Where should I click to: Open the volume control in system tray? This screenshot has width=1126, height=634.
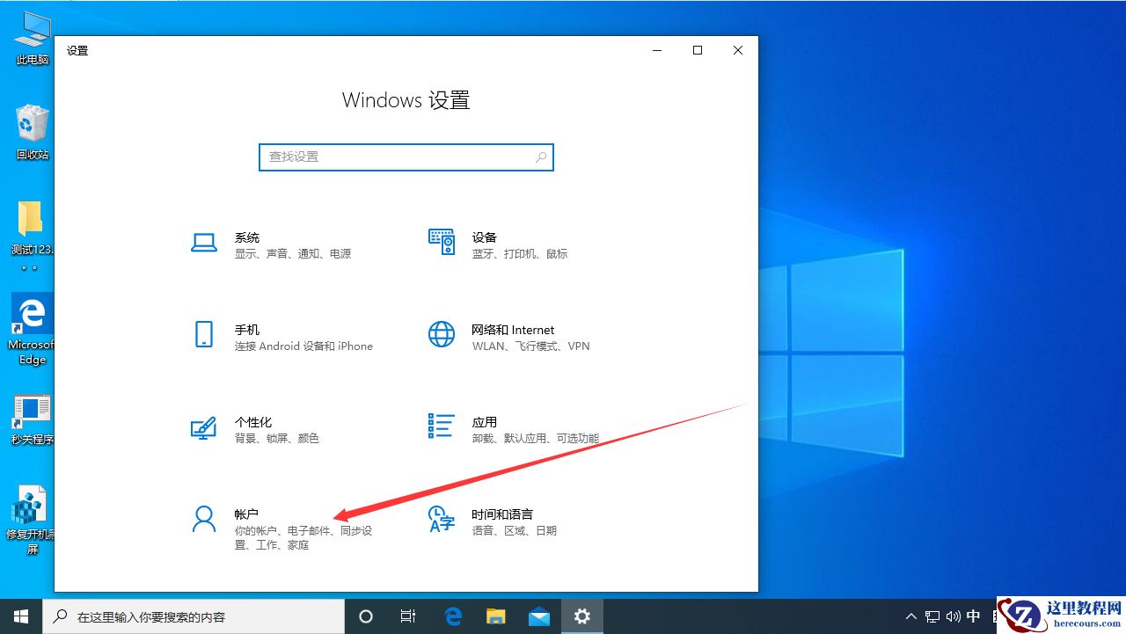(953, 616)
